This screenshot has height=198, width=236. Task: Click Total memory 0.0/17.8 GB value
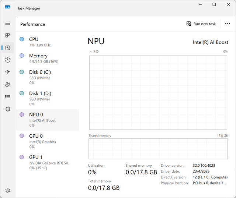point(104,188)
